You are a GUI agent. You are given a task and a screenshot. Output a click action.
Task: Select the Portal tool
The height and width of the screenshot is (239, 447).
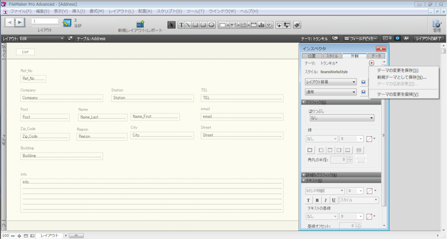[x=254, y=25]
